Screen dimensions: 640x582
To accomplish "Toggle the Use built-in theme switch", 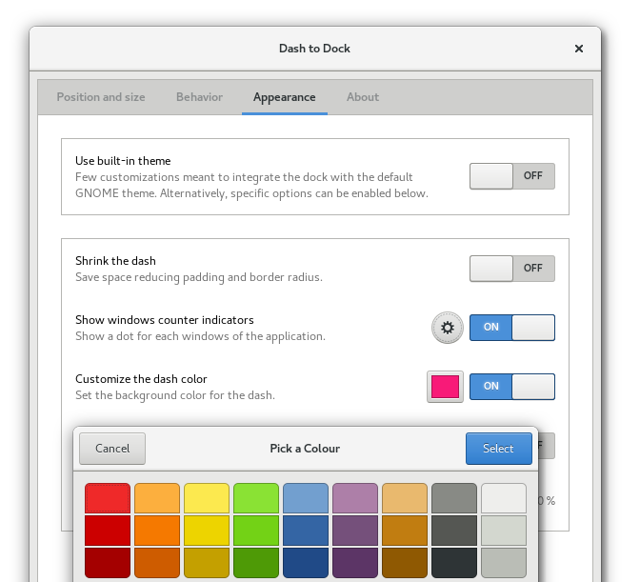I will point(512,176).
